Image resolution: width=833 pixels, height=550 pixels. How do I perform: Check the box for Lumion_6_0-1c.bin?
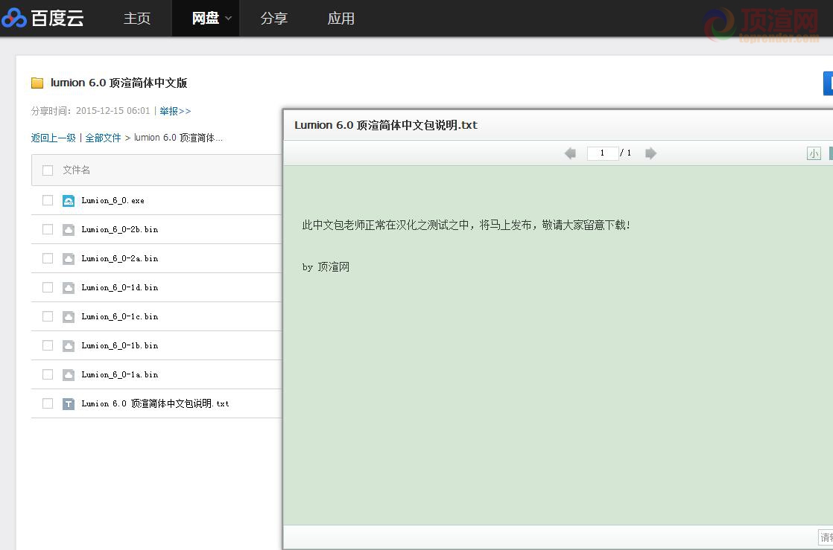(x=48, y=316)
